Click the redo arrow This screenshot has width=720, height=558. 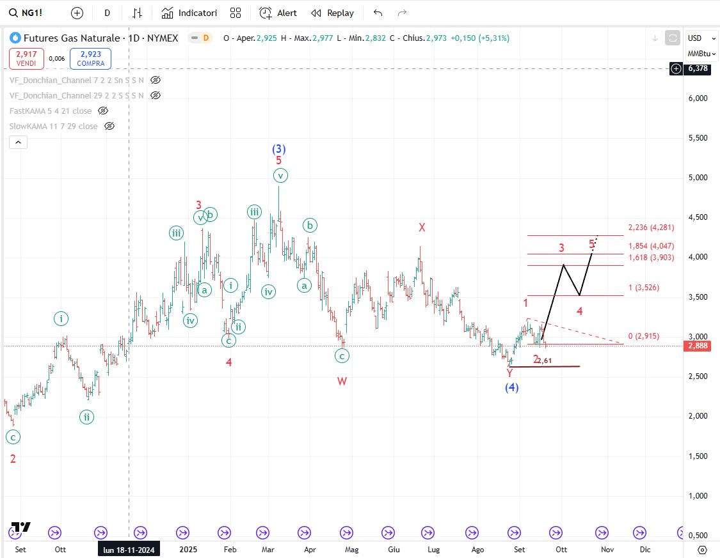click(x=402, y=13)
